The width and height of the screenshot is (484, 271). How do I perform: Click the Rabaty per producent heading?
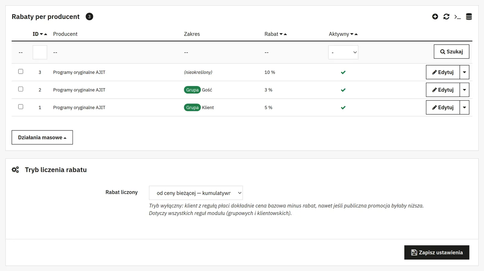46,17
